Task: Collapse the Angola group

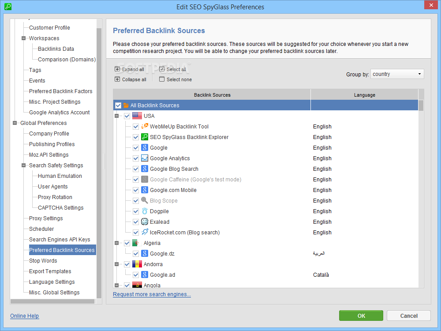Action: pyautogui.click(x=117, y=285)
